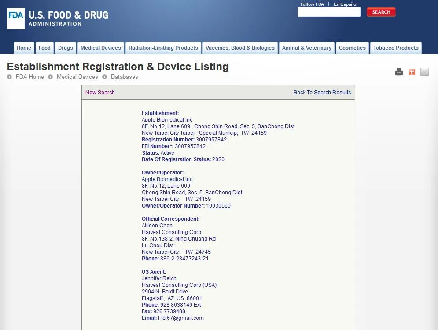Screen dimensions: 438x330
Task: Click the fax number 928 7739488
Action: pyautogui.click(x=169, y=311)
